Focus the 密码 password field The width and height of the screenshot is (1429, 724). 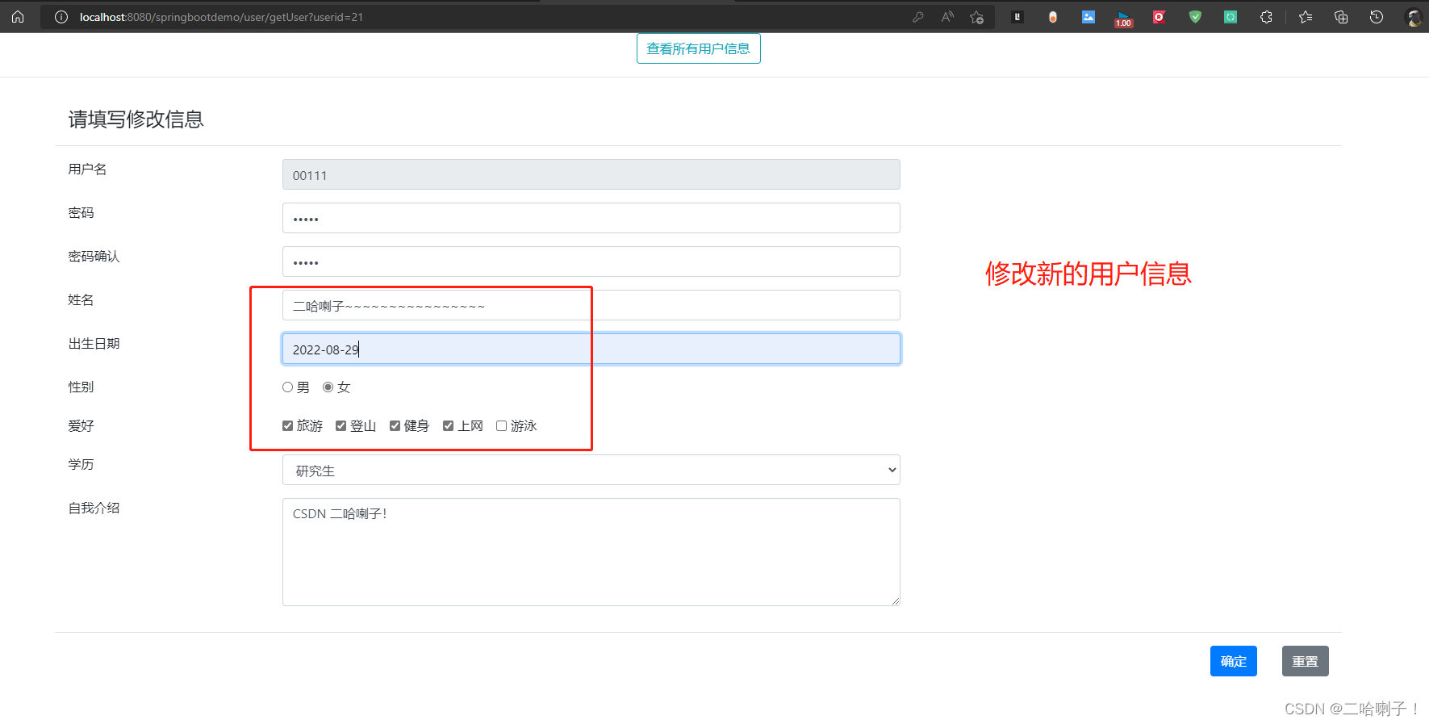(591, 218)
